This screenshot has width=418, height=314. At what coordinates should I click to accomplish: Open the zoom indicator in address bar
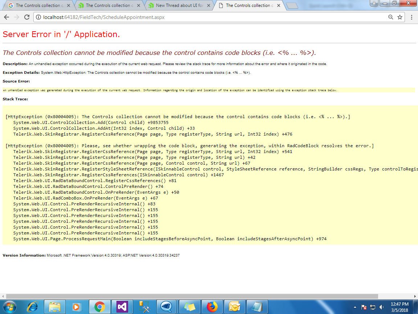[390, 17]
